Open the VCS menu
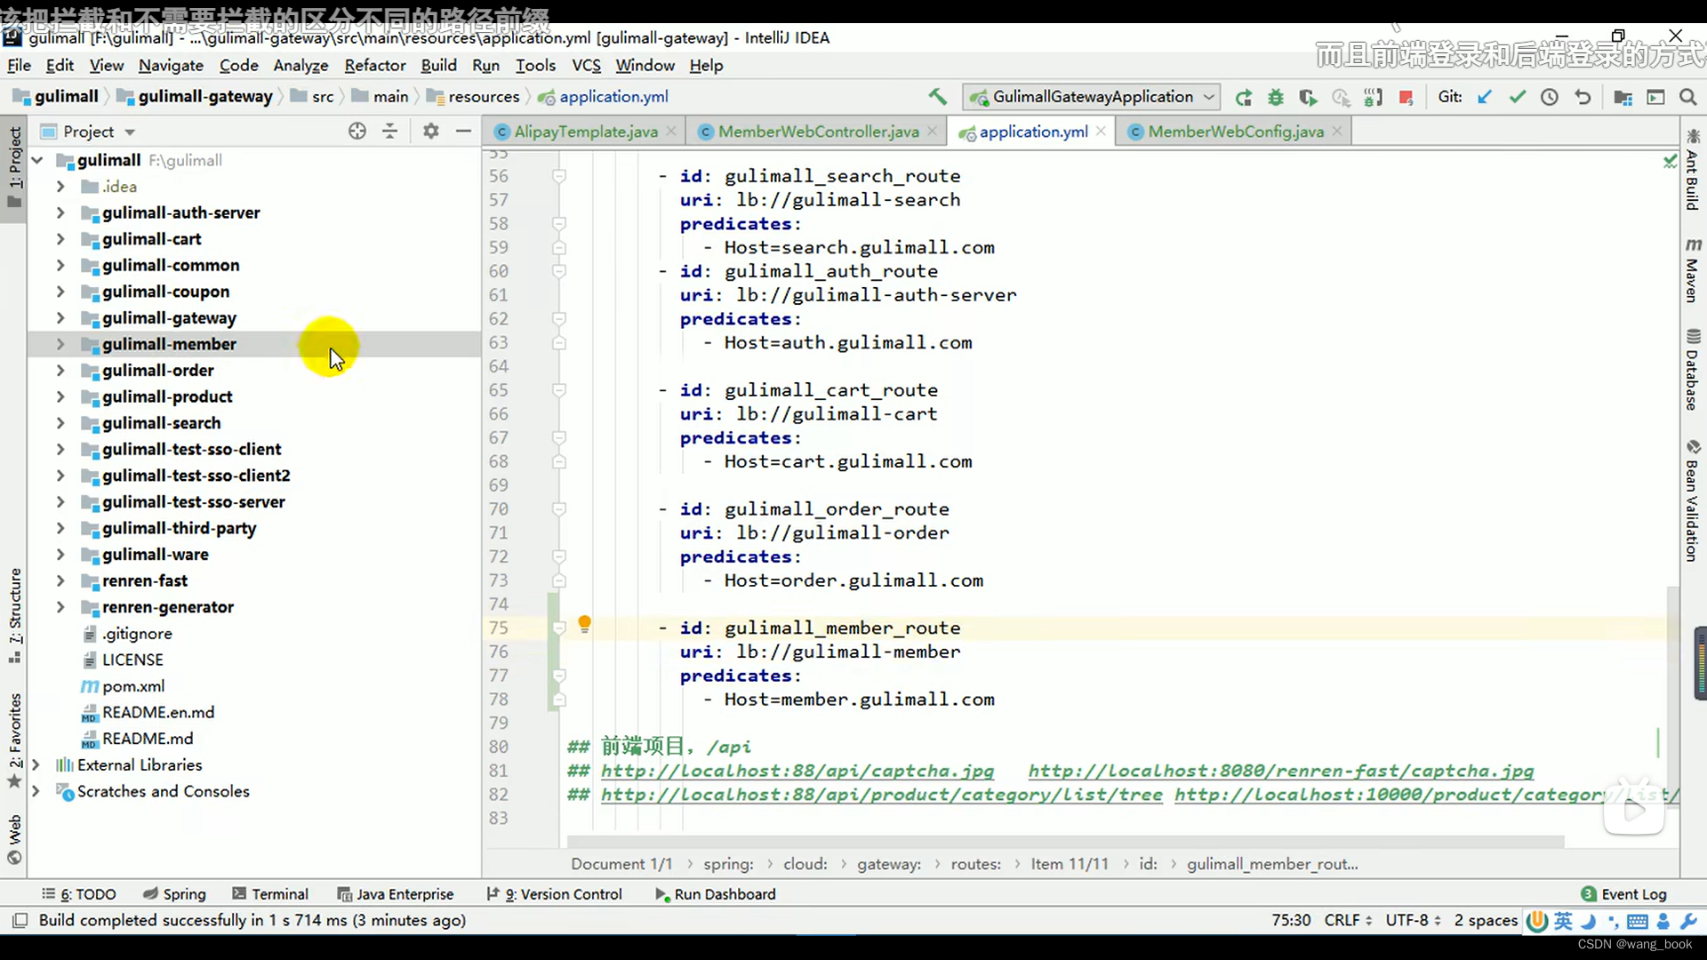 pyautogui.click(x=586, y=65)
